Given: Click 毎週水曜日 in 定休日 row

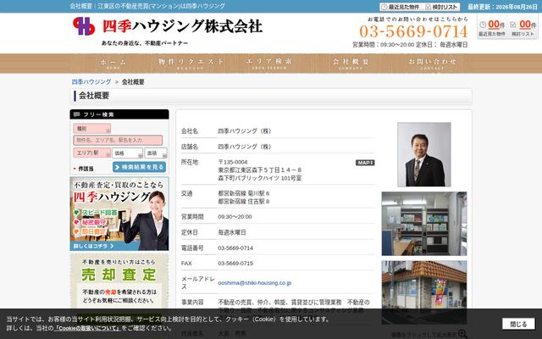Looking at the screenshot, I should (232, 232).
